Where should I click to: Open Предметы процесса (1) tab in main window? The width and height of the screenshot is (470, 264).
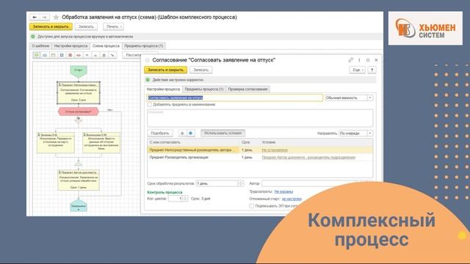(144, 45)
